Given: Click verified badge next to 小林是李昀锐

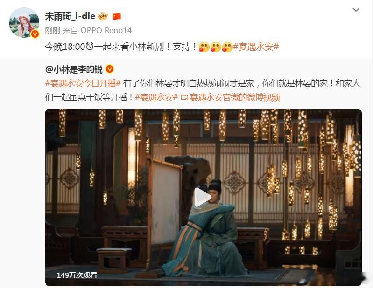Looking at the screenshot, I should (110, 69).
